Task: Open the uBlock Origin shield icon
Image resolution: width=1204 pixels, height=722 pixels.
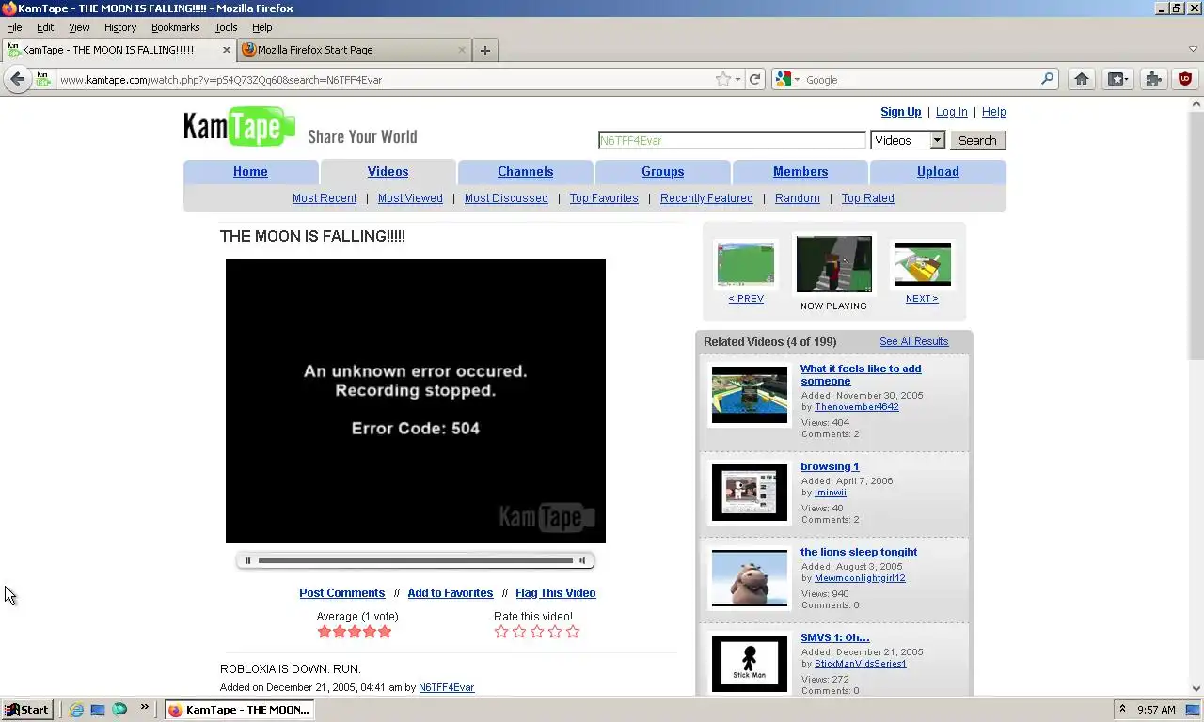Action: [1185, 80]
